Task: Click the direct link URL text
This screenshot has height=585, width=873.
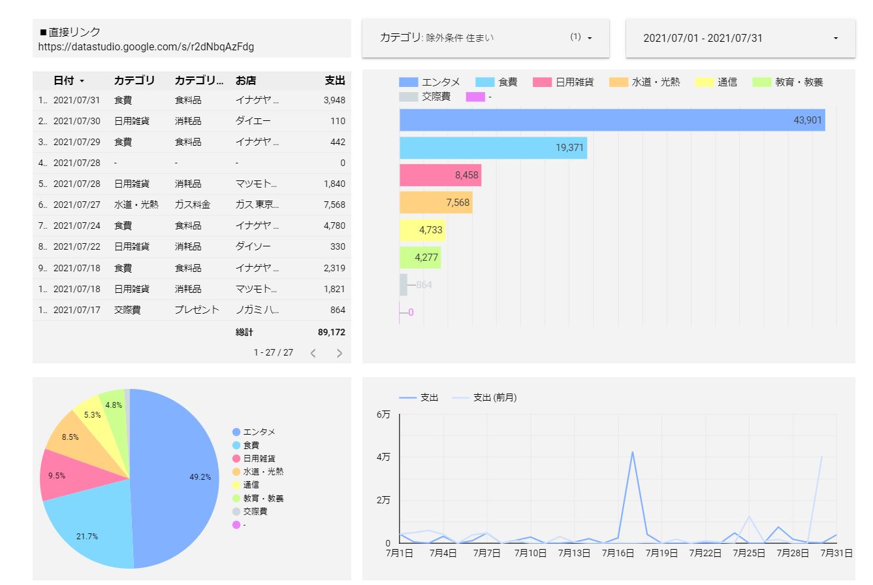Action: point(146,46)
